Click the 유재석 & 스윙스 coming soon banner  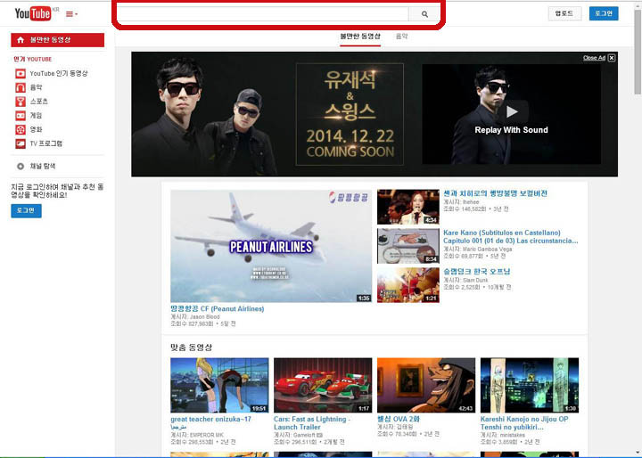[350, 114]
